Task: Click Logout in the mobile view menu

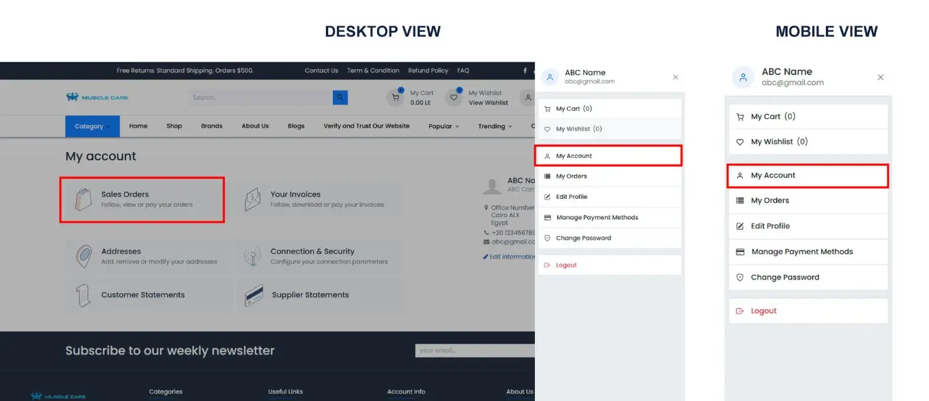Action: click(763, 311)
